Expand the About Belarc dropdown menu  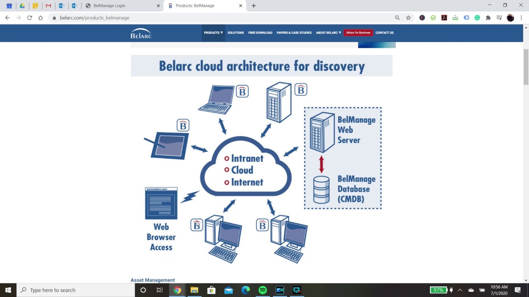pyautogui.click(x=329, y=33)
